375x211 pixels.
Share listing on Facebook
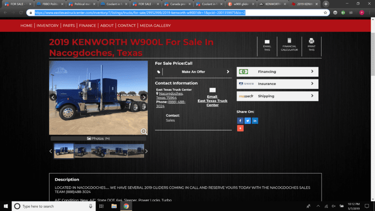click(x=240, y=121)
